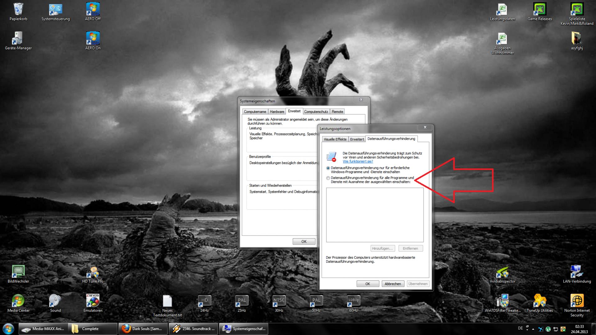Click the Systemeigenschaften taskbar button

pyautogui.click(x=244, y=329)
